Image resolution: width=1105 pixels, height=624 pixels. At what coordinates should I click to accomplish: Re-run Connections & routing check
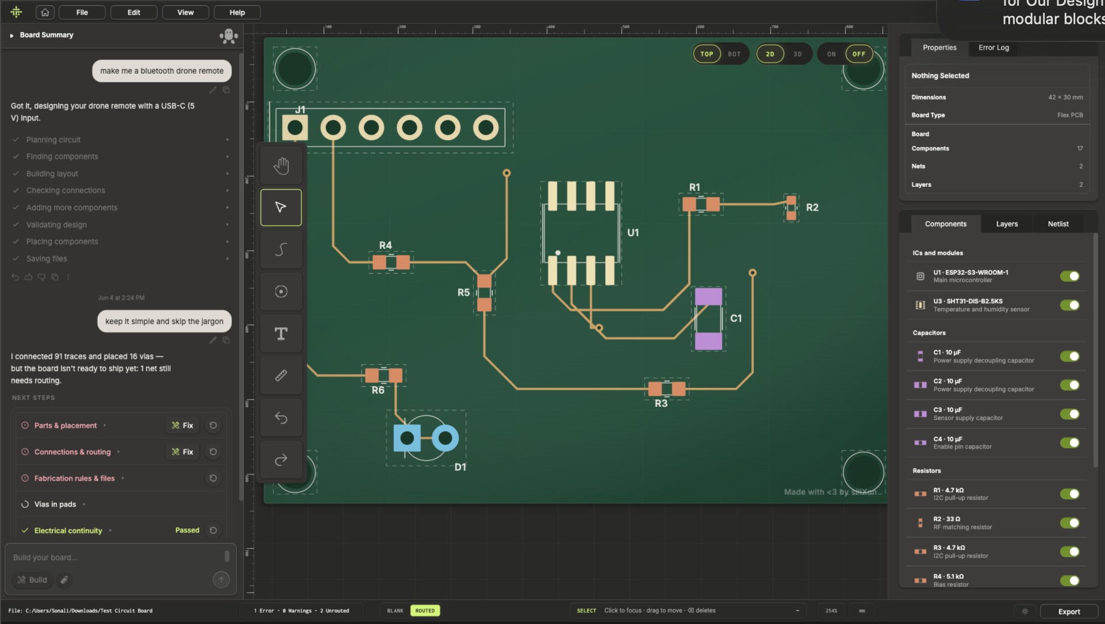click(x=213, y=452)
